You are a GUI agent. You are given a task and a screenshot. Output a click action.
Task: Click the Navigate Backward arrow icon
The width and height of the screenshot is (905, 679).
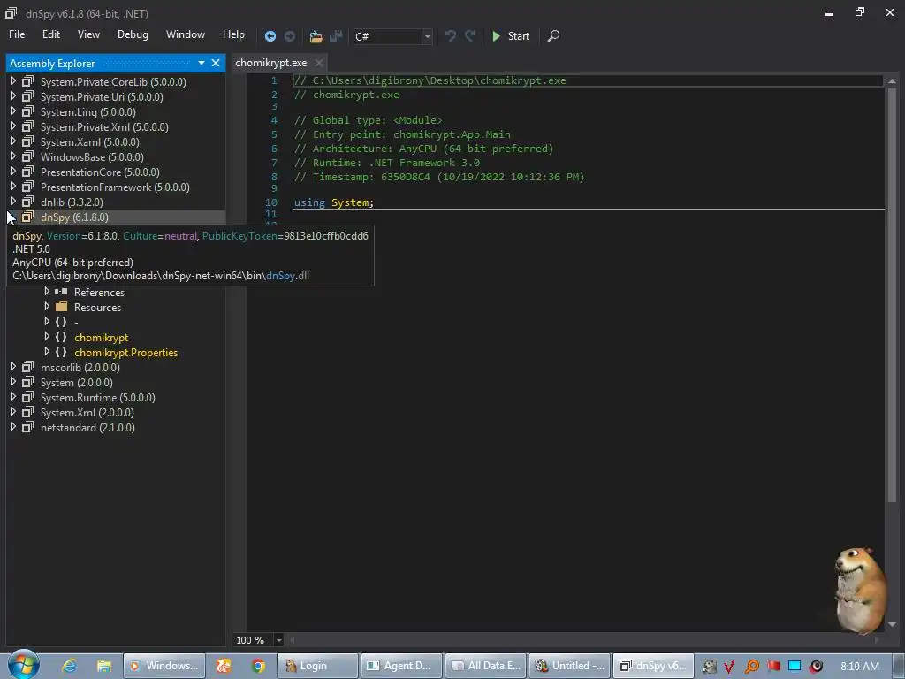coord(270,36)
